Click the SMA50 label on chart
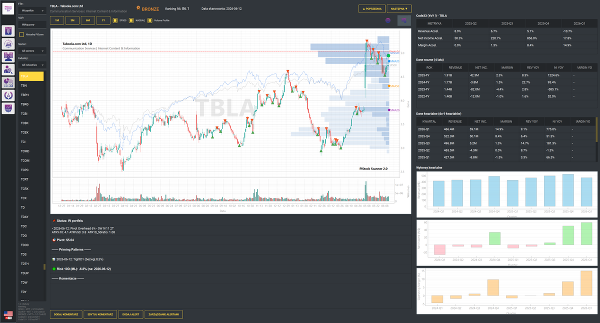The width and height of the screenshot is (600, 323). (x=394, y=86)
